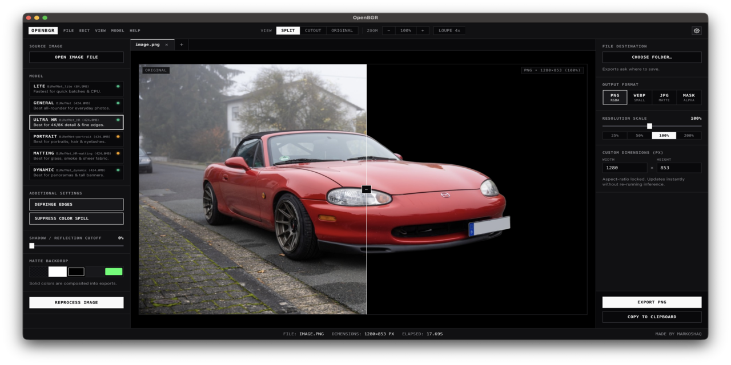Select the Split view mode
The height and width of the screenshot is (365, 731).
[288, 31]
